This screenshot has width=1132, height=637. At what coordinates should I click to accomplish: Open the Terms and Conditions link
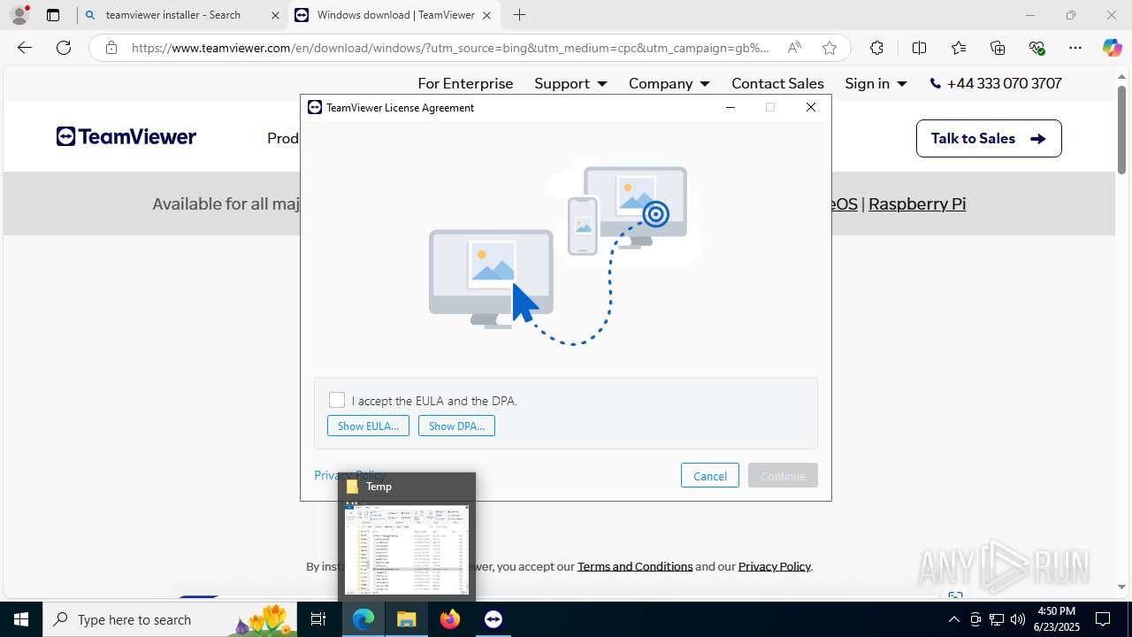point(635,566)
